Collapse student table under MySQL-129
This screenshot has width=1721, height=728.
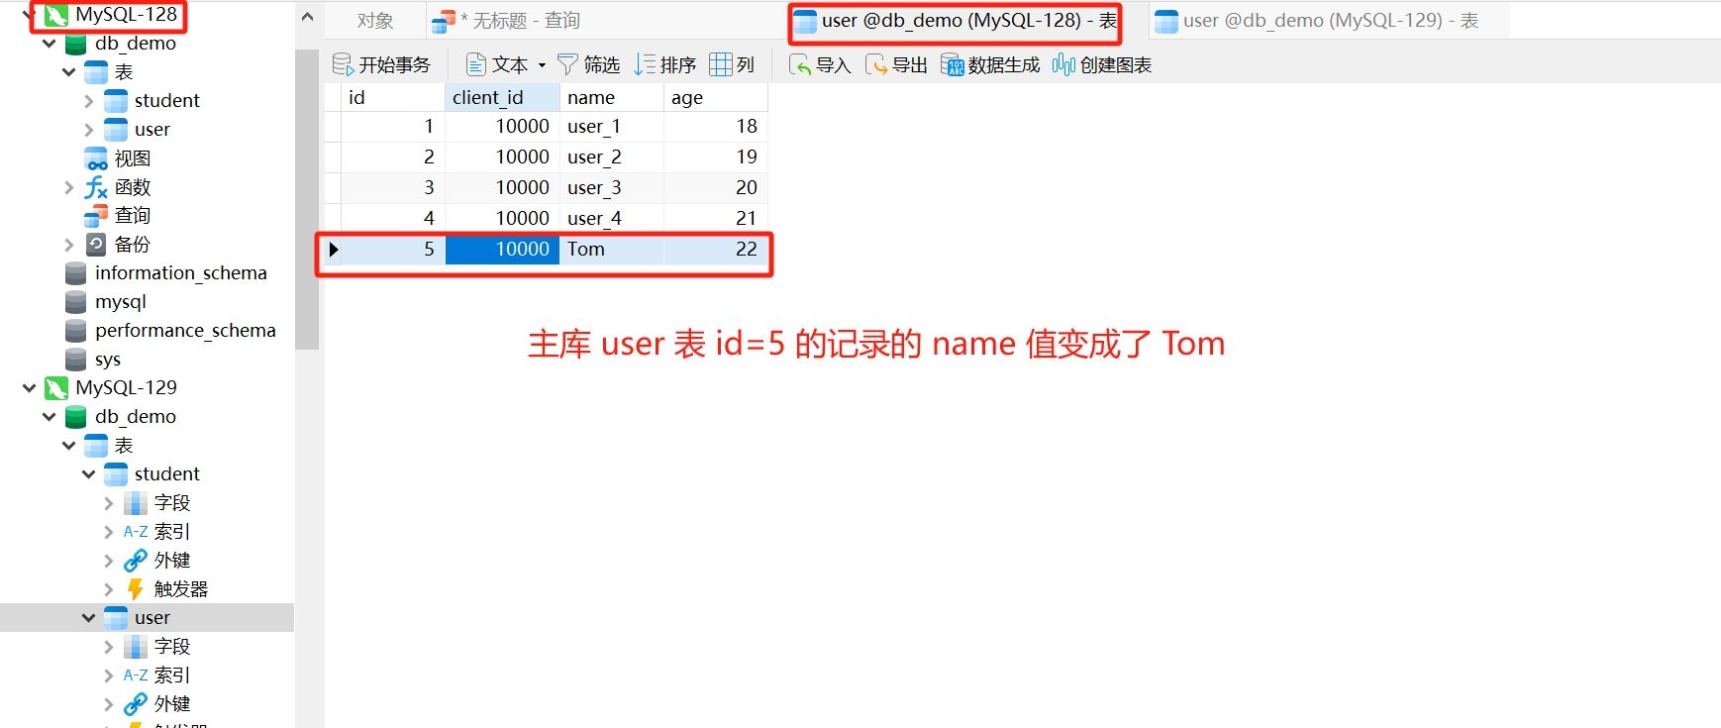(x=89, y=474)
